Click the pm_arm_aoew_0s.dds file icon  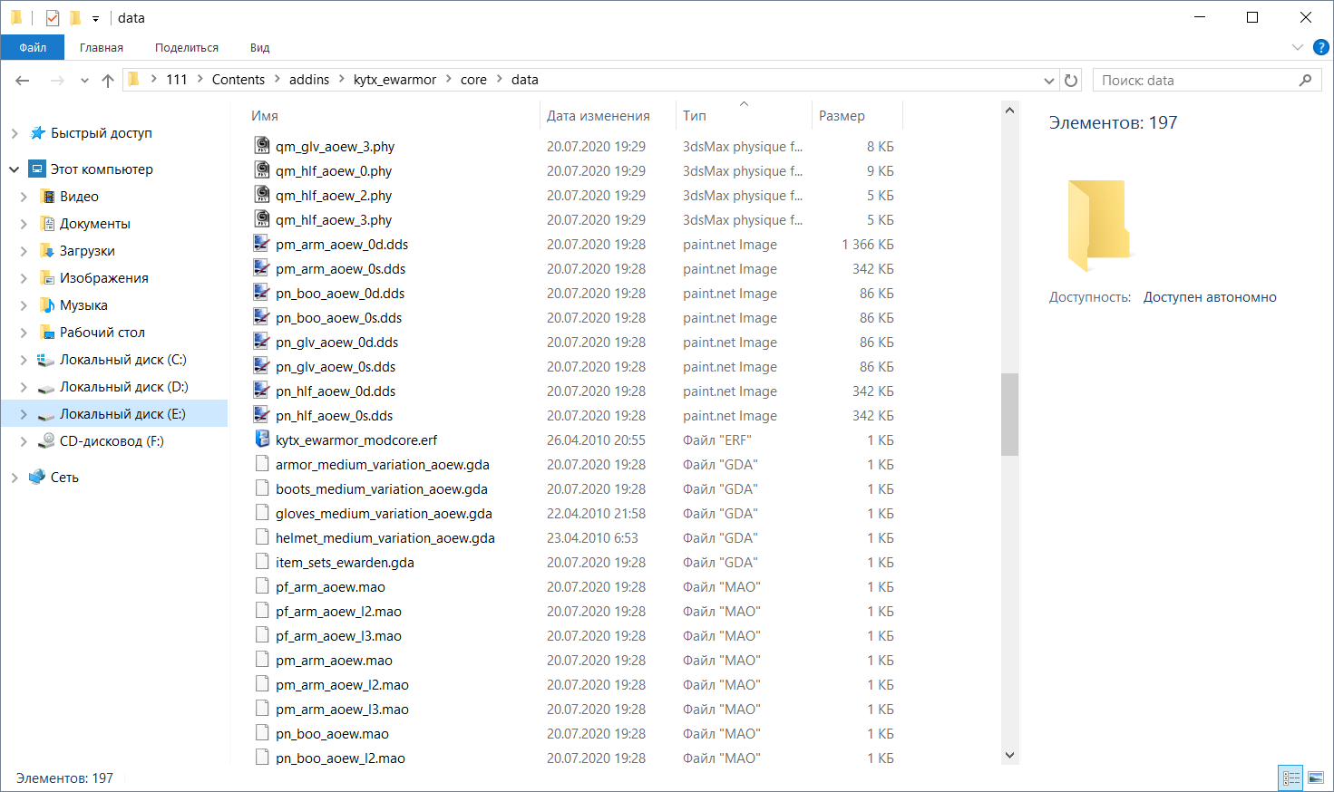tap(261, 268)
